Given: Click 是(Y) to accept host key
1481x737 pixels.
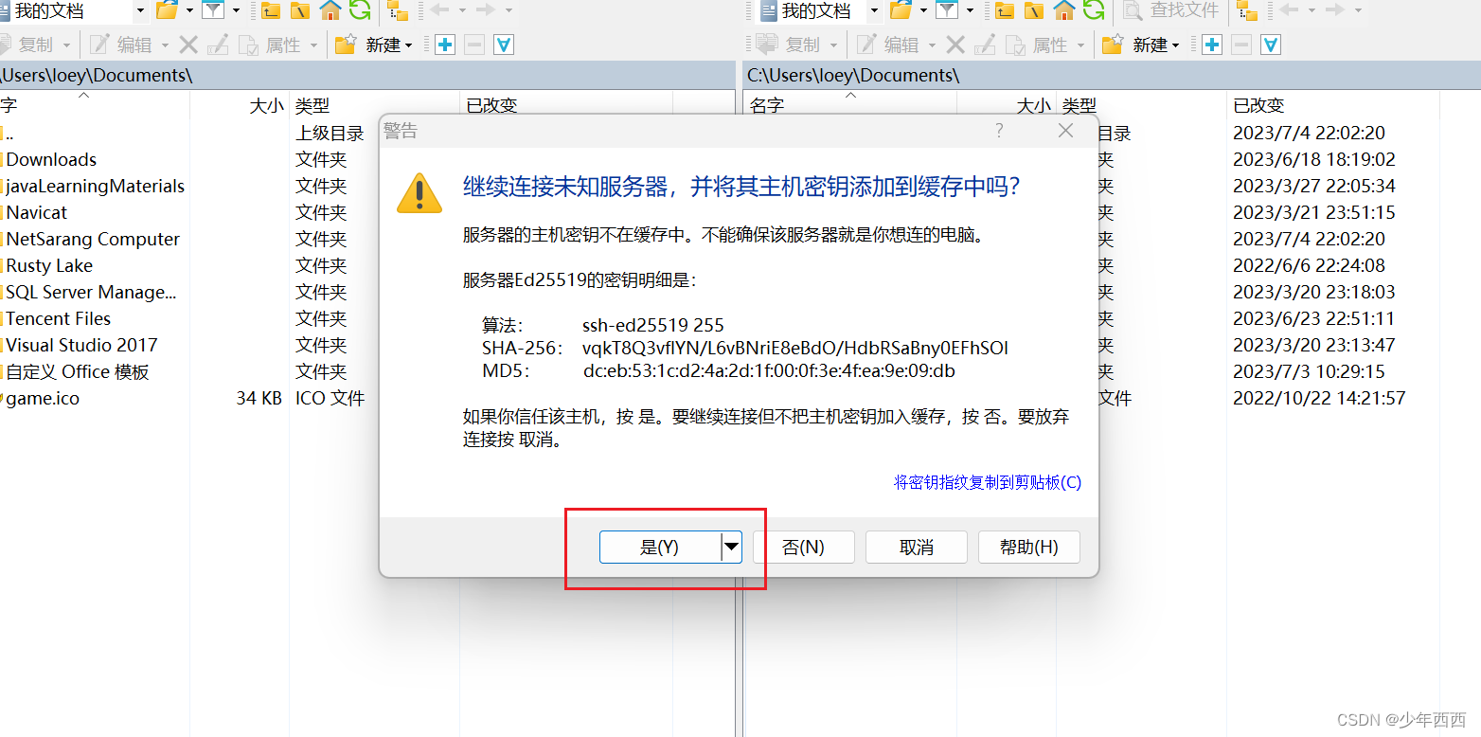Looking at the screenshot, I should pyautogui.click(x=660, y=547).
